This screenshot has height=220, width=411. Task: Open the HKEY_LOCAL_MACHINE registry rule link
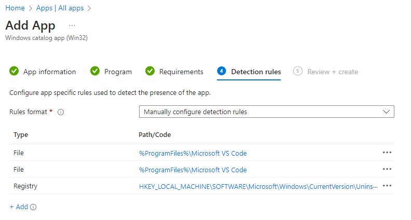(x=258, y=186)
